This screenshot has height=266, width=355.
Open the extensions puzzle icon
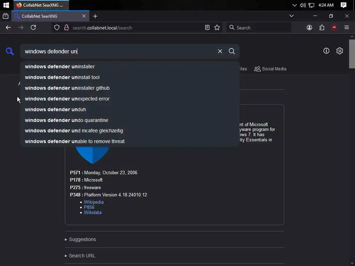322,28
